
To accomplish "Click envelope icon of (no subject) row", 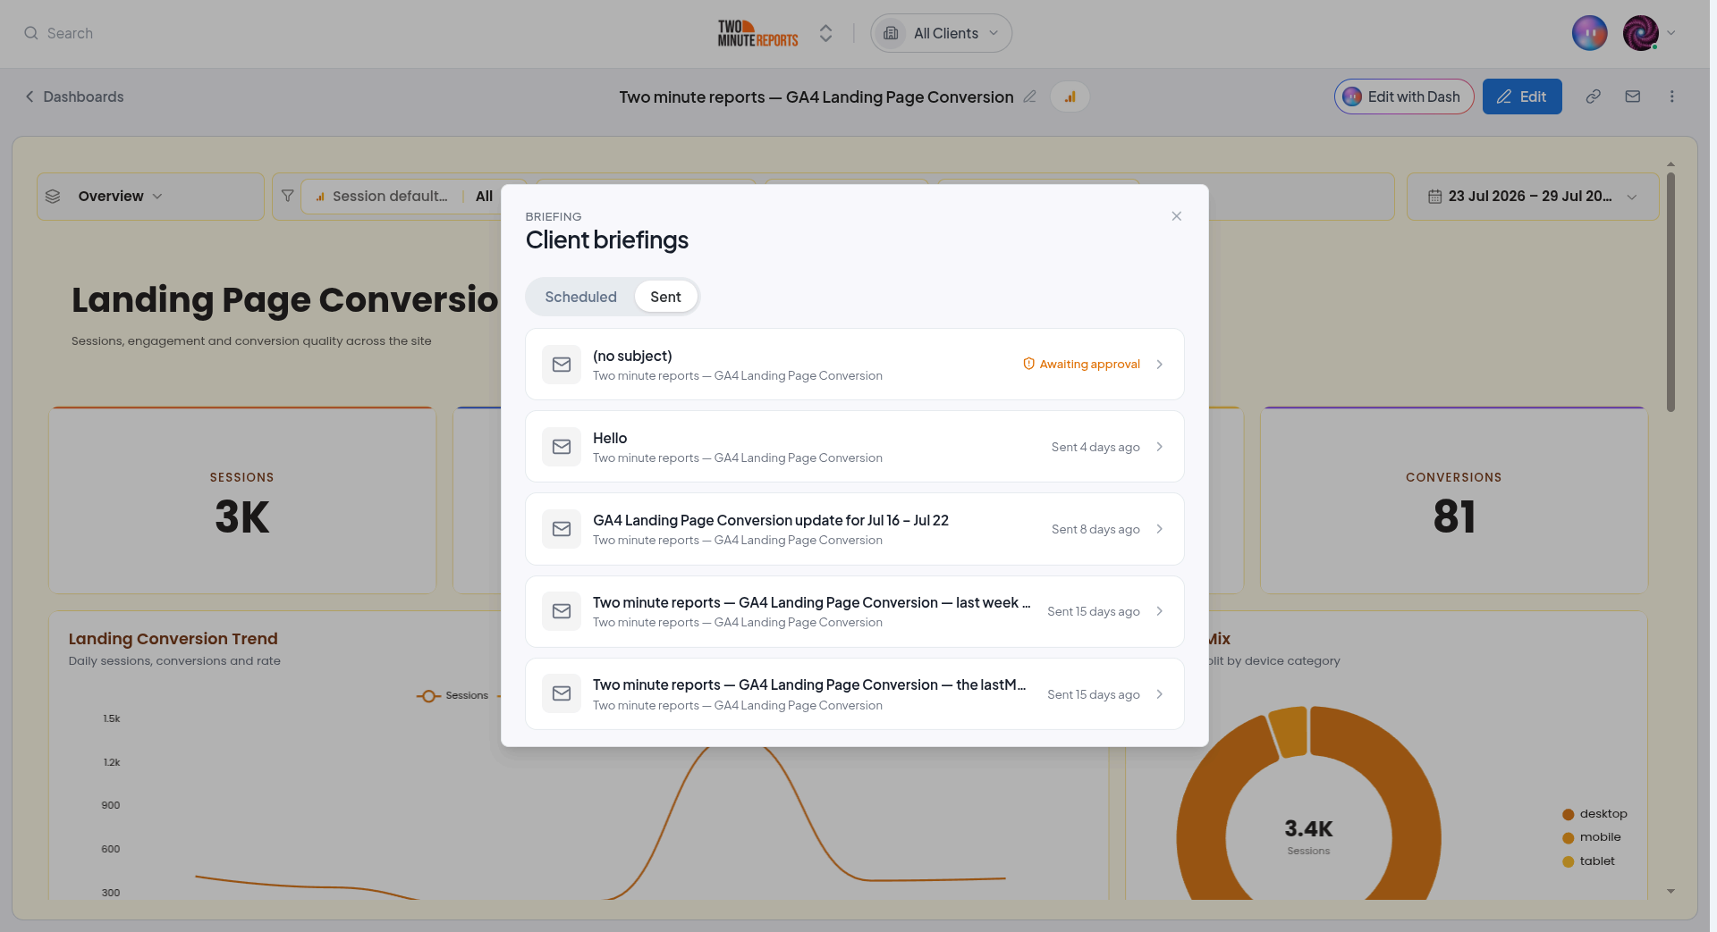I will [x=562, y=365].
